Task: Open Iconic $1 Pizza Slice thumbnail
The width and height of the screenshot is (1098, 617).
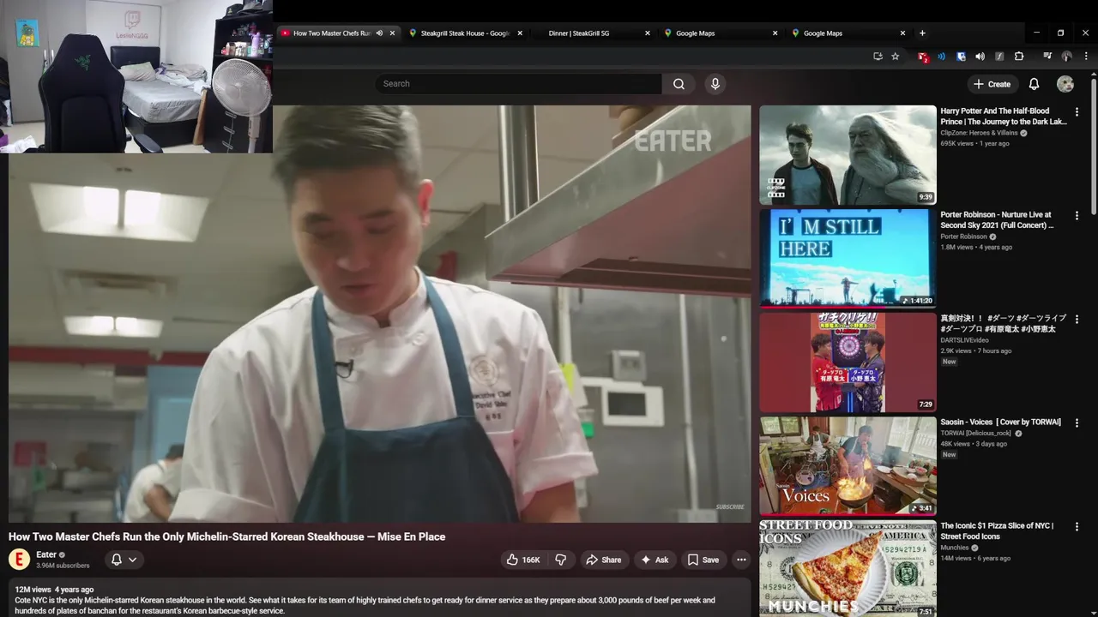Action: [x=848, y=568]
